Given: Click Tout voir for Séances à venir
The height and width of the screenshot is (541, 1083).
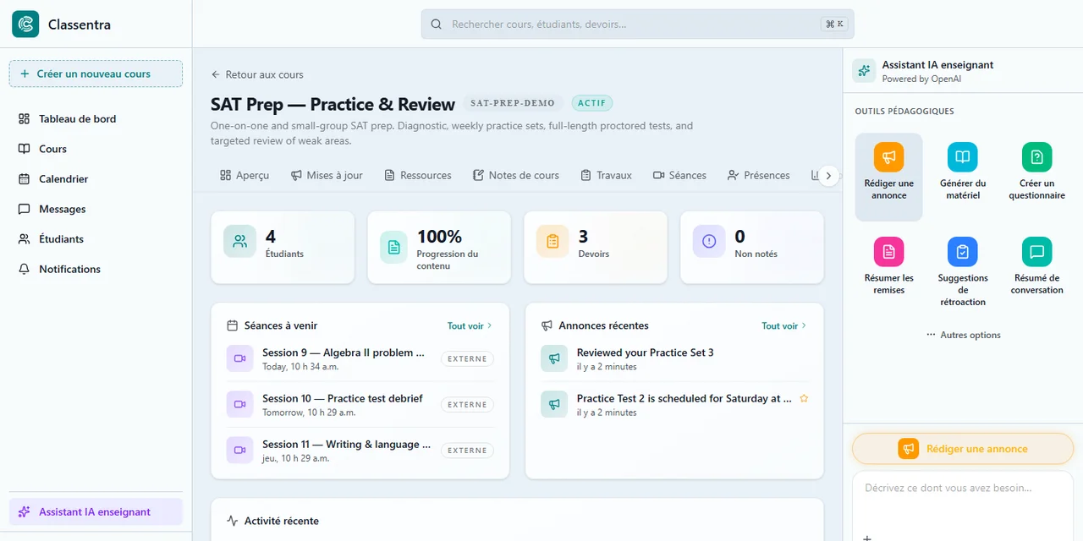Looking at the screenshot, I should pos(470,325).
